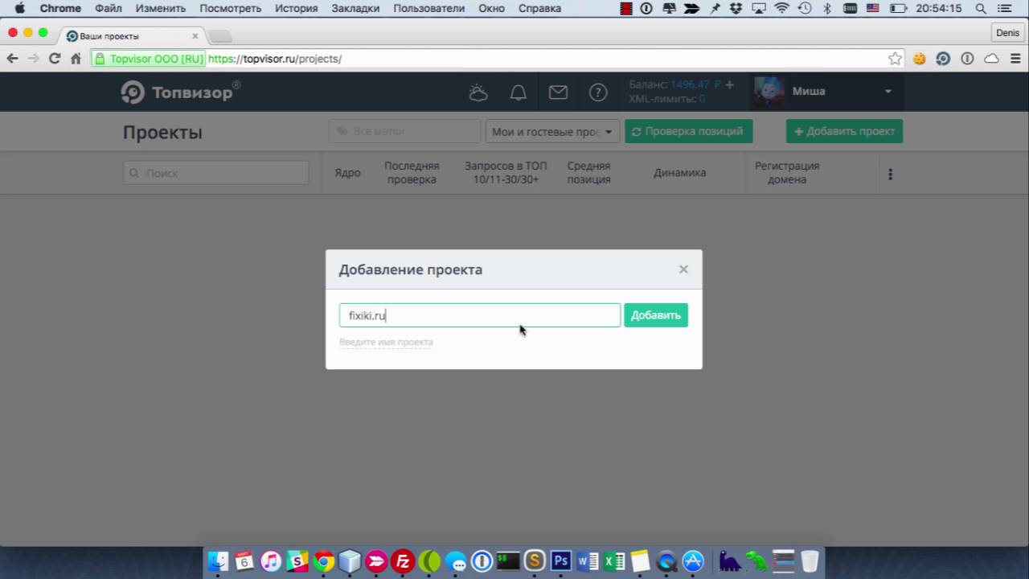Open the Chrome hamburger menu
Screen dimensions: 1029x579
click(1015, 59)
